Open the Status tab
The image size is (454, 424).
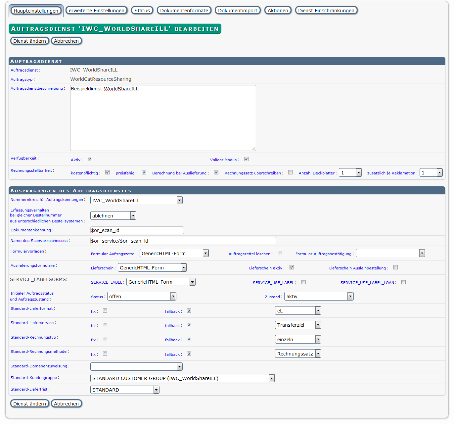(x=142, y=10)
